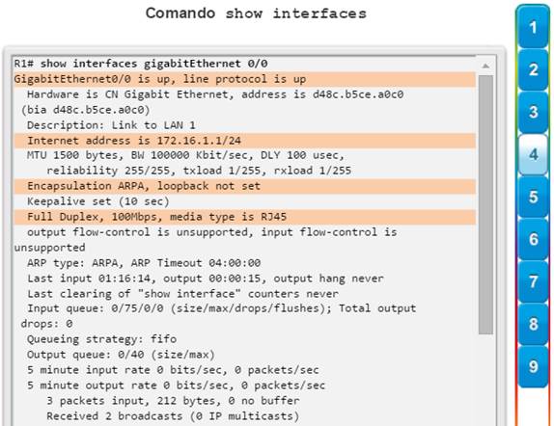This screenshot has width=554, height=426.
Task: Select step 9 button
Action: pos(533,366)
